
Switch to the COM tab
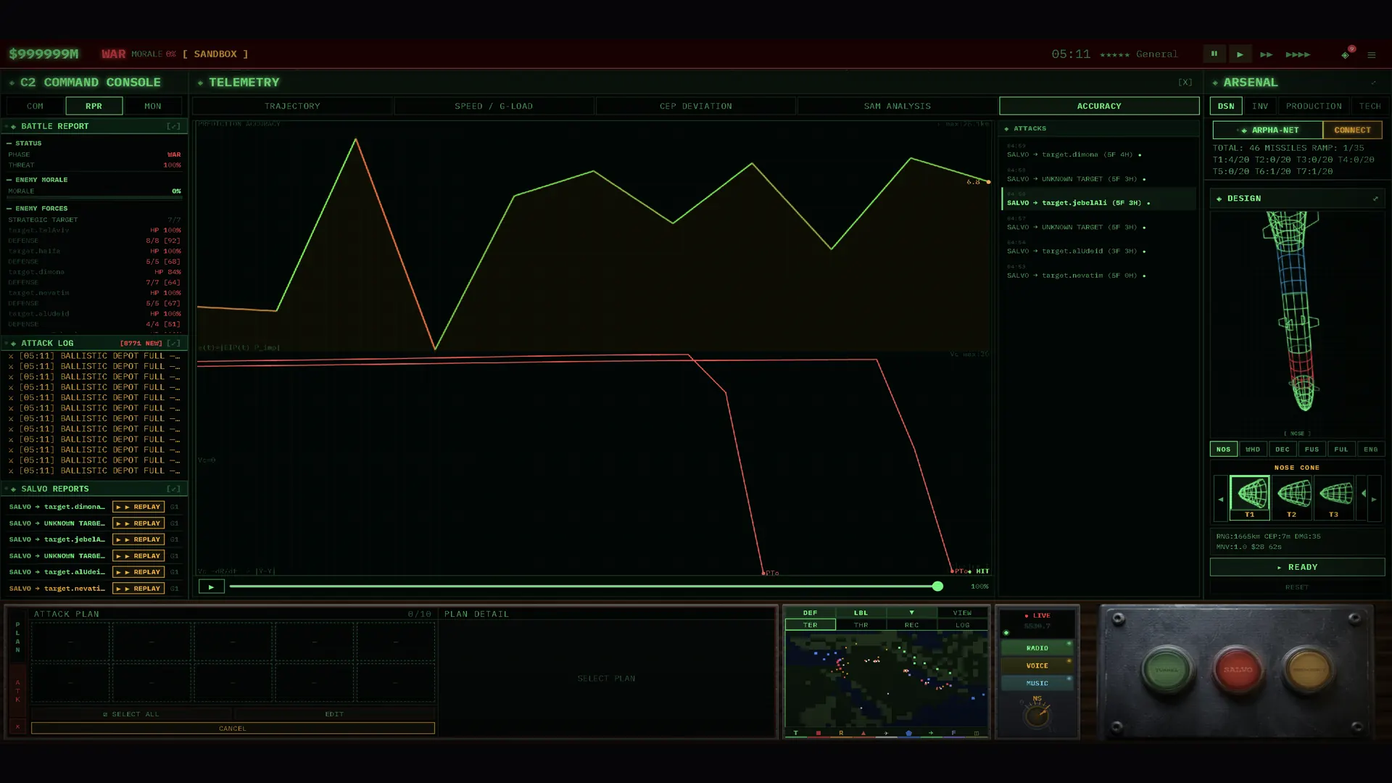pos(35,106)
